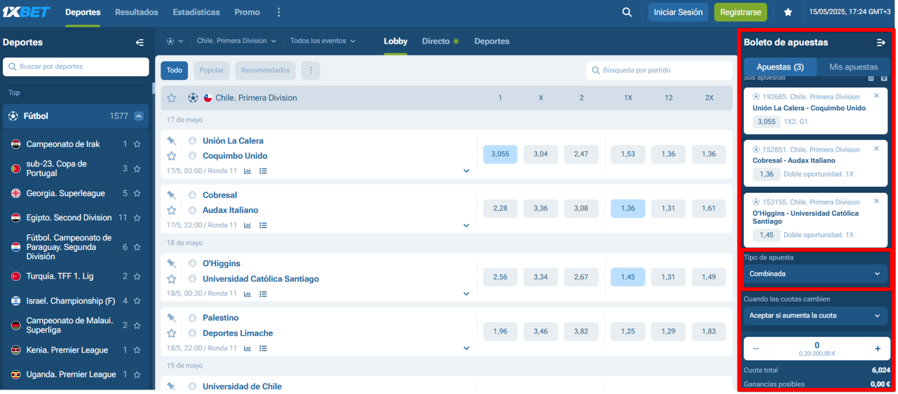Open Aceptar si aumenta la cuota dropdown
Screen dimensions: 898x394
[x=815, y=316]
